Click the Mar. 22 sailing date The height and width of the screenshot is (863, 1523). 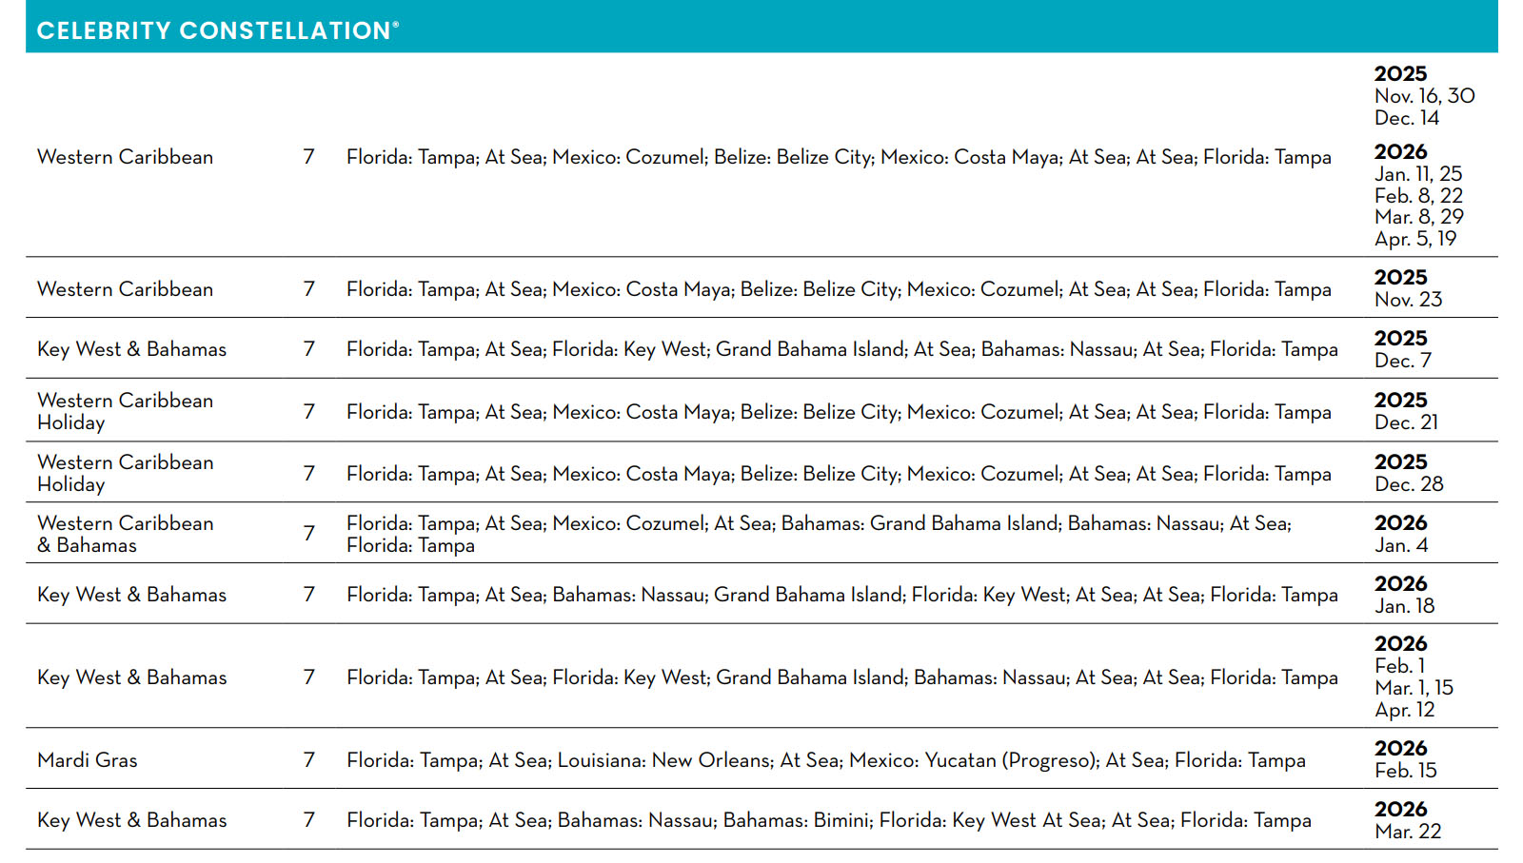click(x=1408, y=832)
